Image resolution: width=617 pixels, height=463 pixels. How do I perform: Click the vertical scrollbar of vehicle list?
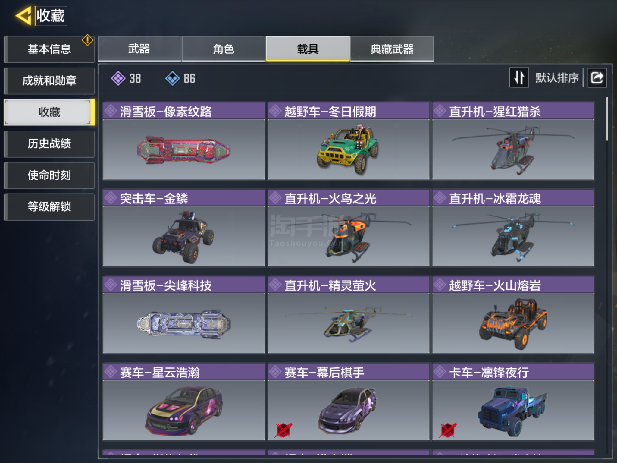(607, 119)
